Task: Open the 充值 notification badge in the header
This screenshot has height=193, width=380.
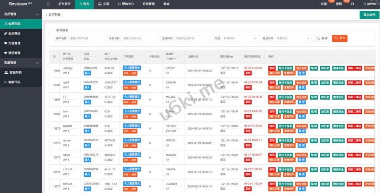Action: [x=324, y=4]
